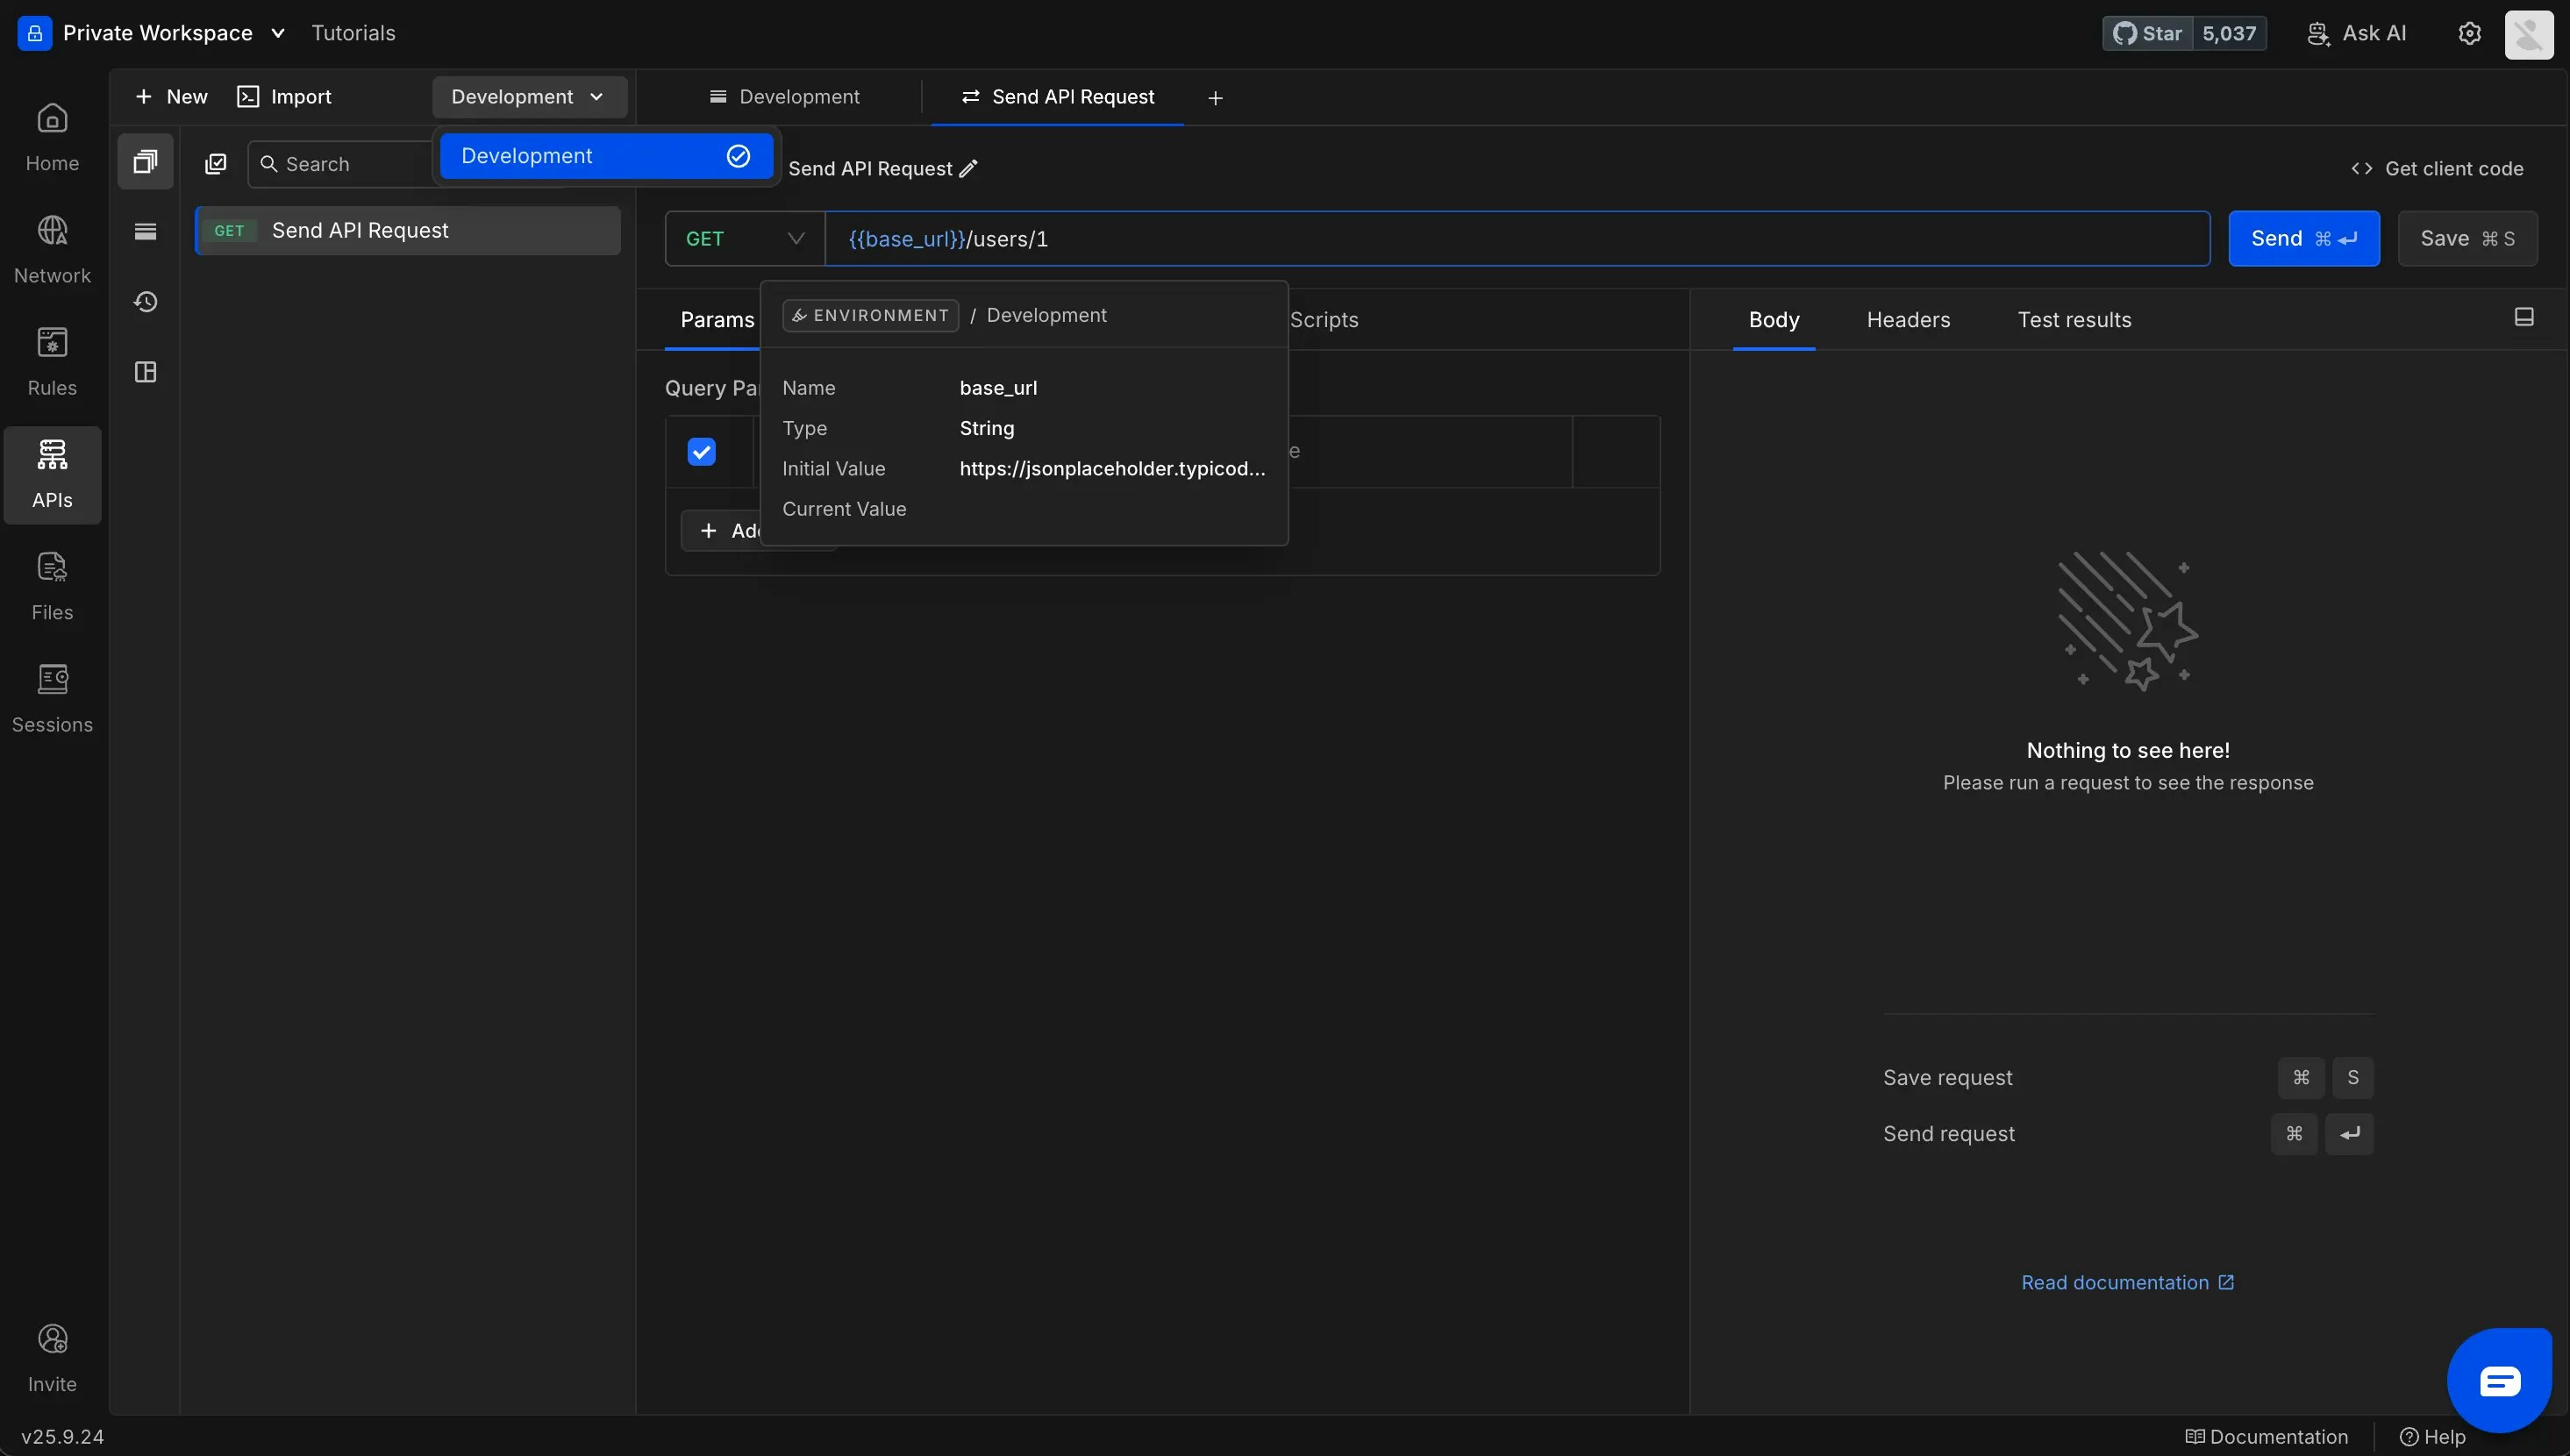Open the settings gear icon
This screenshot has height=1456, width=2570.
click(2469, 33)
